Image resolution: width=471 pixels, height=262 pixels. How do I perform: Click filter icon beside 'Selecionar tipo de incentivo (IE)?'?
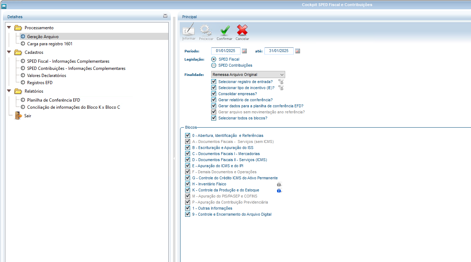[281, 88]
